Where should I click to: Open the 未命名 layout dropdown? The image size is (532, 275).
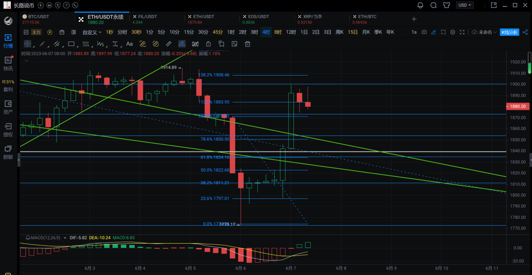coord(484,32)
